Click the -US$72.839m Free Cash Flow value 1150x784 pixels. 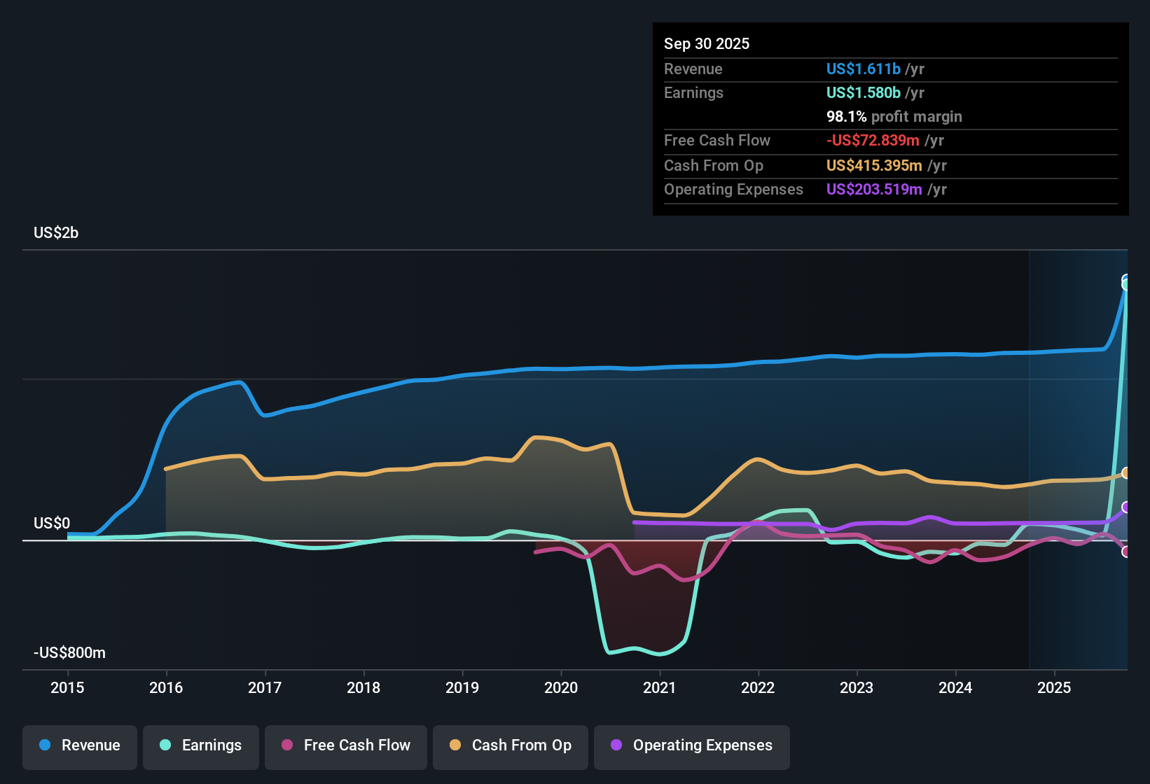point(872,140)
